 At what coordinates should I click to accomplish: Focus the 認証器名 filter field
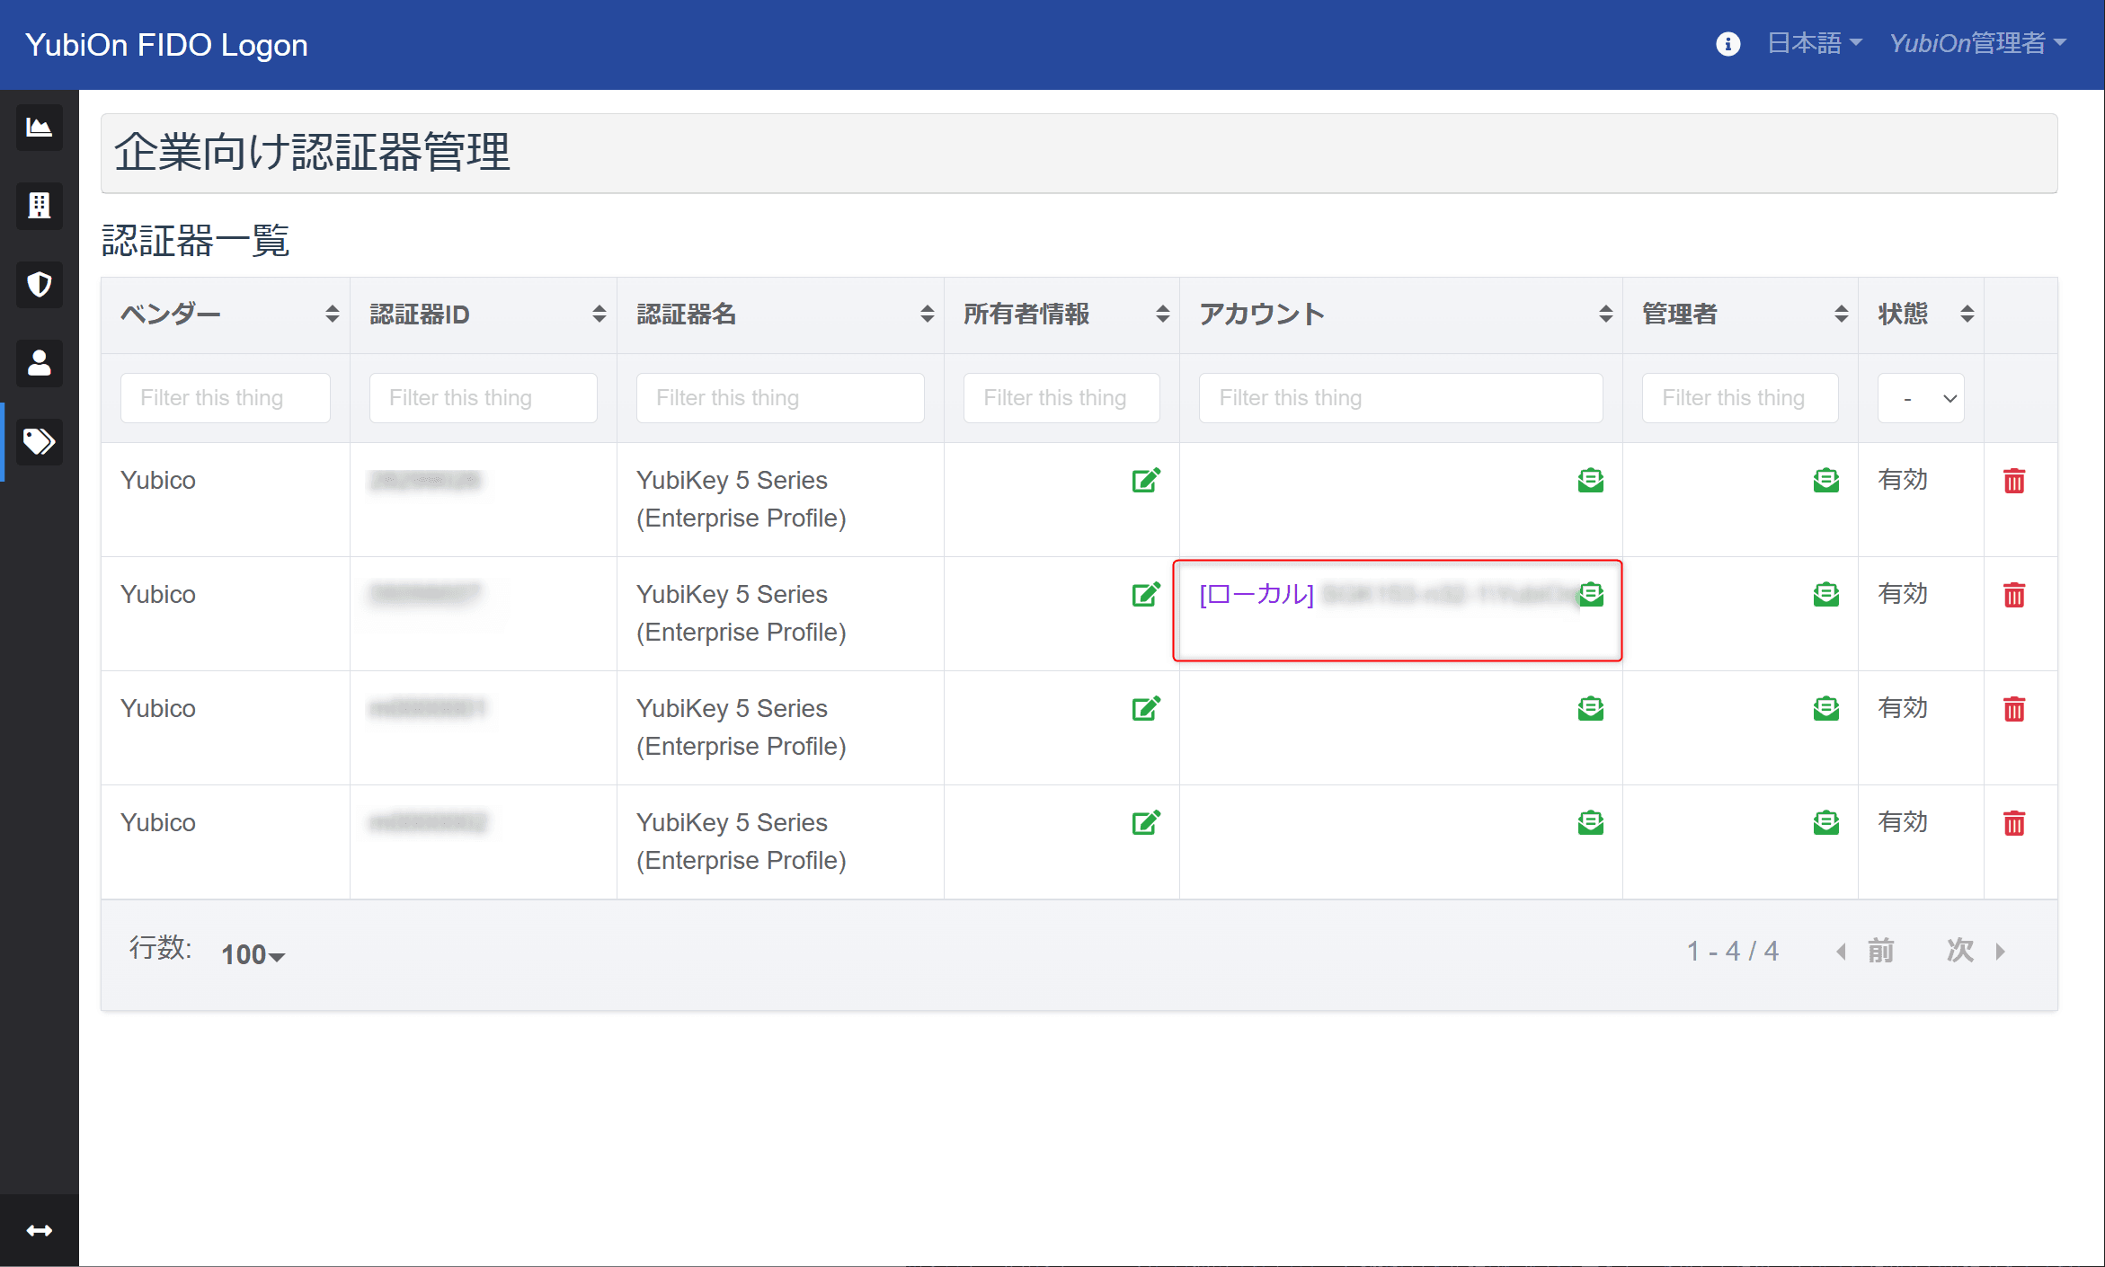pos(780,398)
